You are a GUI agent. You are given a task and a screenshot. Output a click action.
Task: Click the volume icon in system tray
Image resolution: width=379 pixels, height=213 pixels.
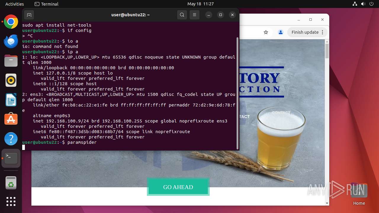pos(363,4)
